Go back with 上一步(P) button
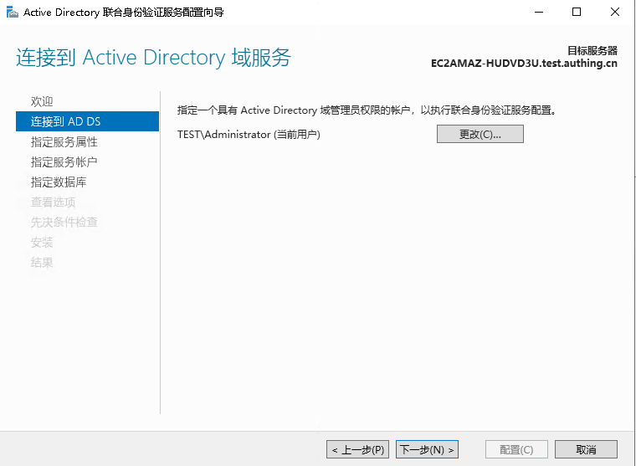The width and height of the screenshot is (636, 466). pos(357,449)
